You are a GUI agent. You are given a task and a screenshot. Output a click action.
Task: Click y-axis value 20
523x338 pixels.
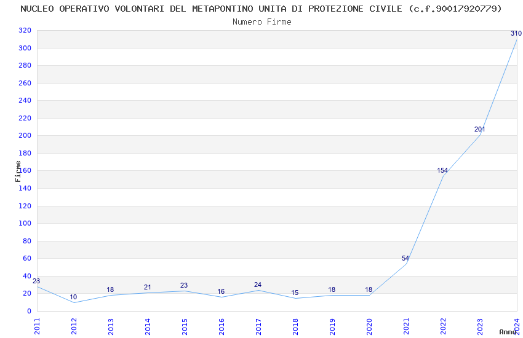(x=27, y=293)
